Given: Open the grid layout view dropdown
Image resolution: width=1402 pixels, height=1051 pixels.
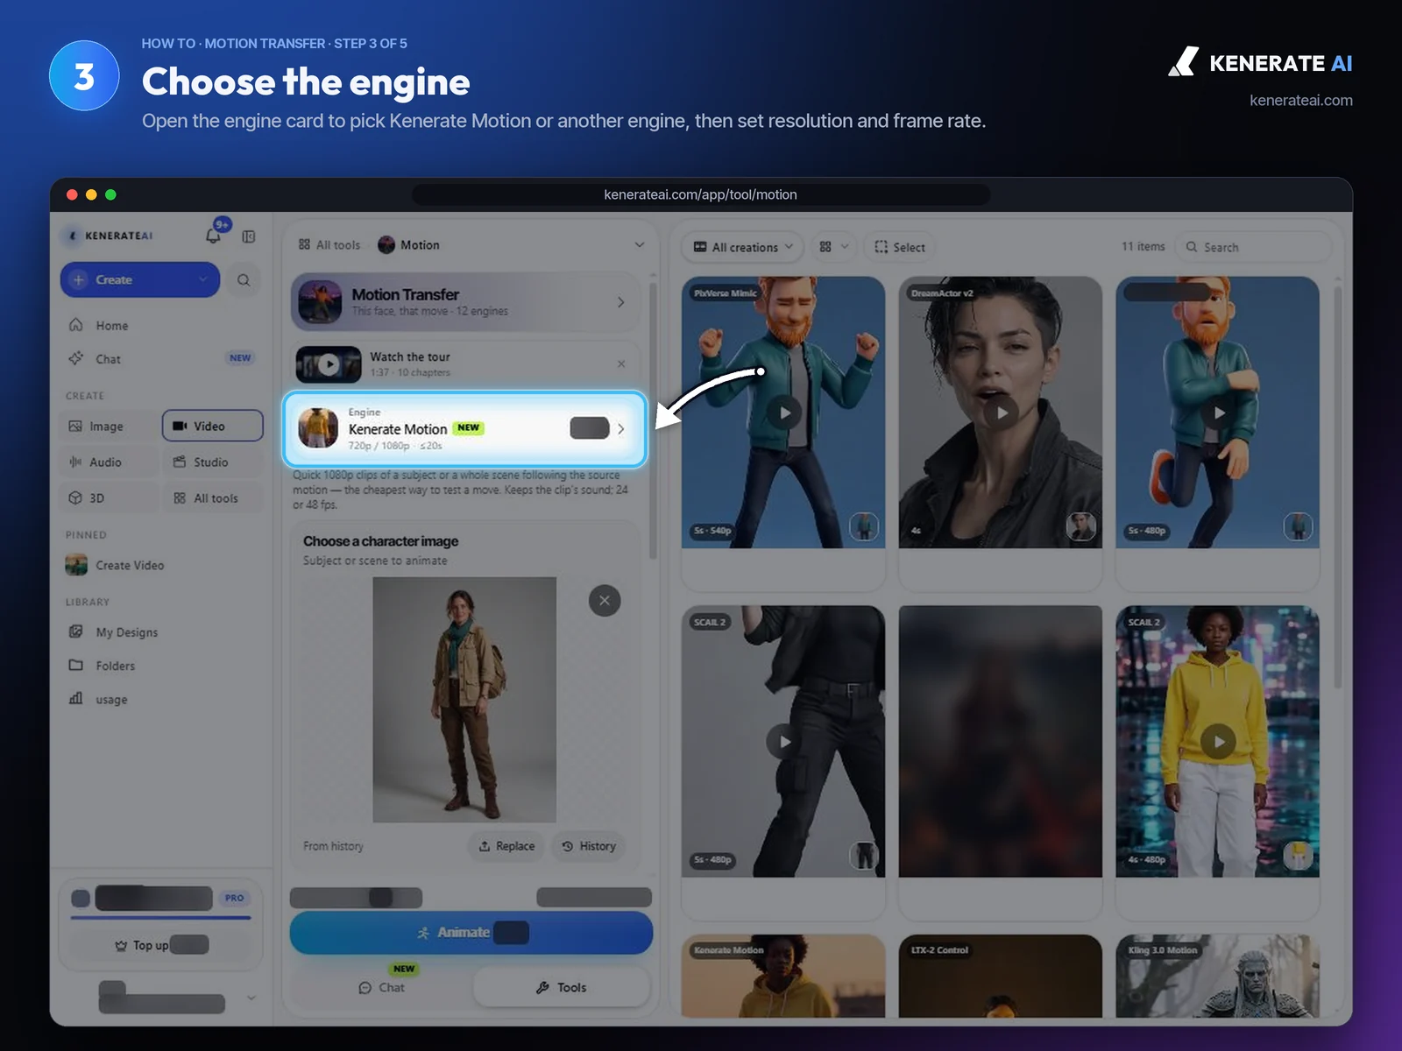Looking at the screenshot, I should click(833, 247).
